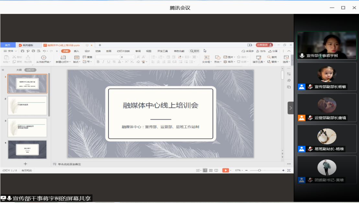Switch to 大纲 outline pane view
The height and width of the screenshot is (203, 359).
tap(19, 70)
